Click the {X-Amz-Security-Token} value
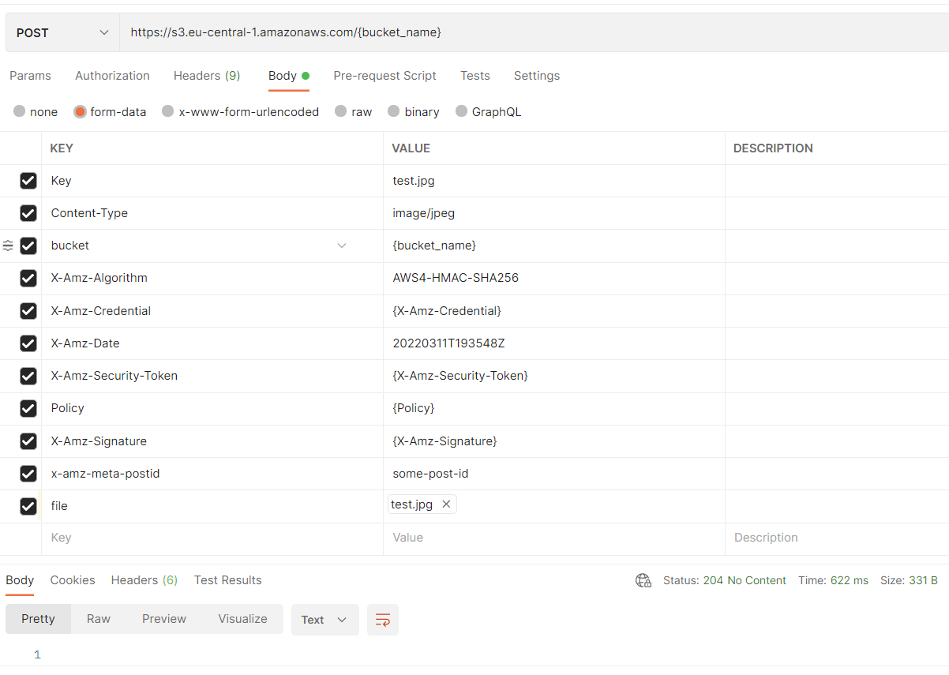 pyautogui.click(x=553, y=376)
